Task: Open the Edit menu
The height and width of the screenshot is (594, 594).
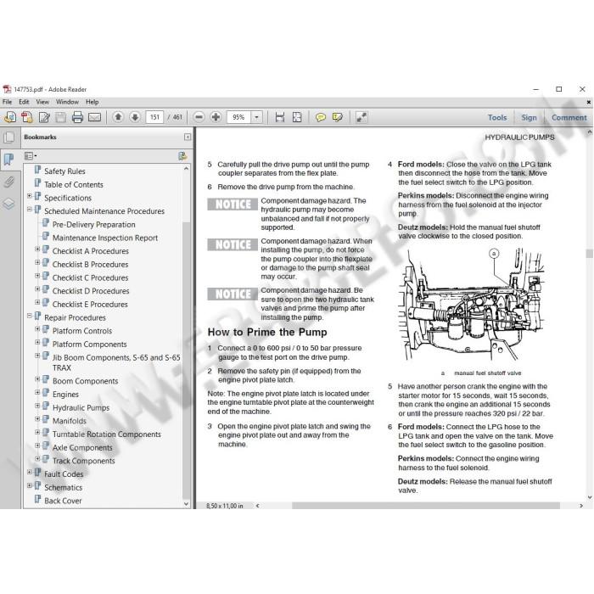Action: click(24, 102)
